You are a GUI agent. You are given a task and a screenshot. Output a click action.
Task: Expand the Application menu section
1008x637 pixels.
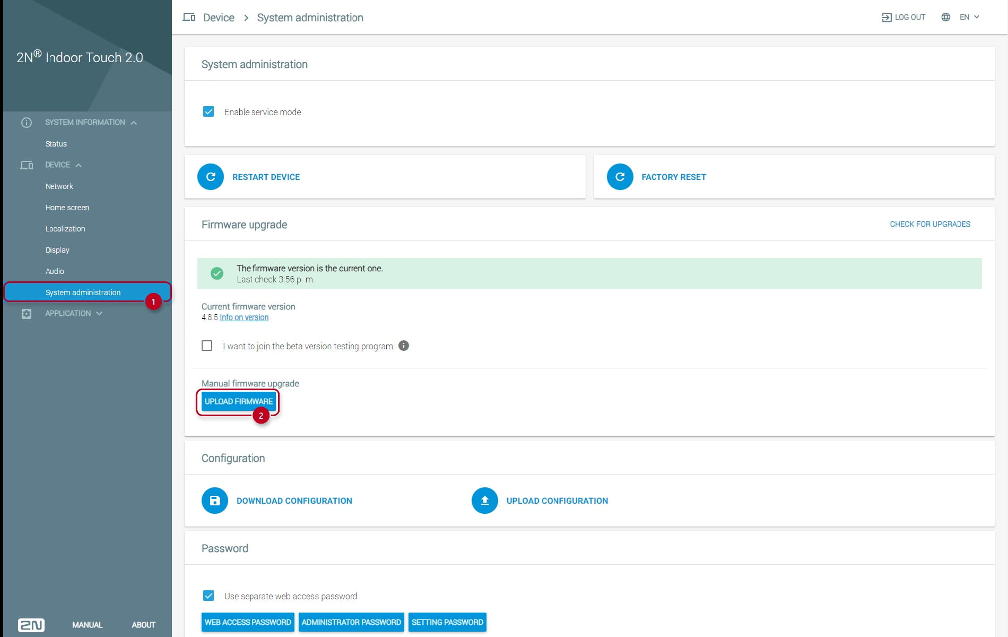point(99,313)
